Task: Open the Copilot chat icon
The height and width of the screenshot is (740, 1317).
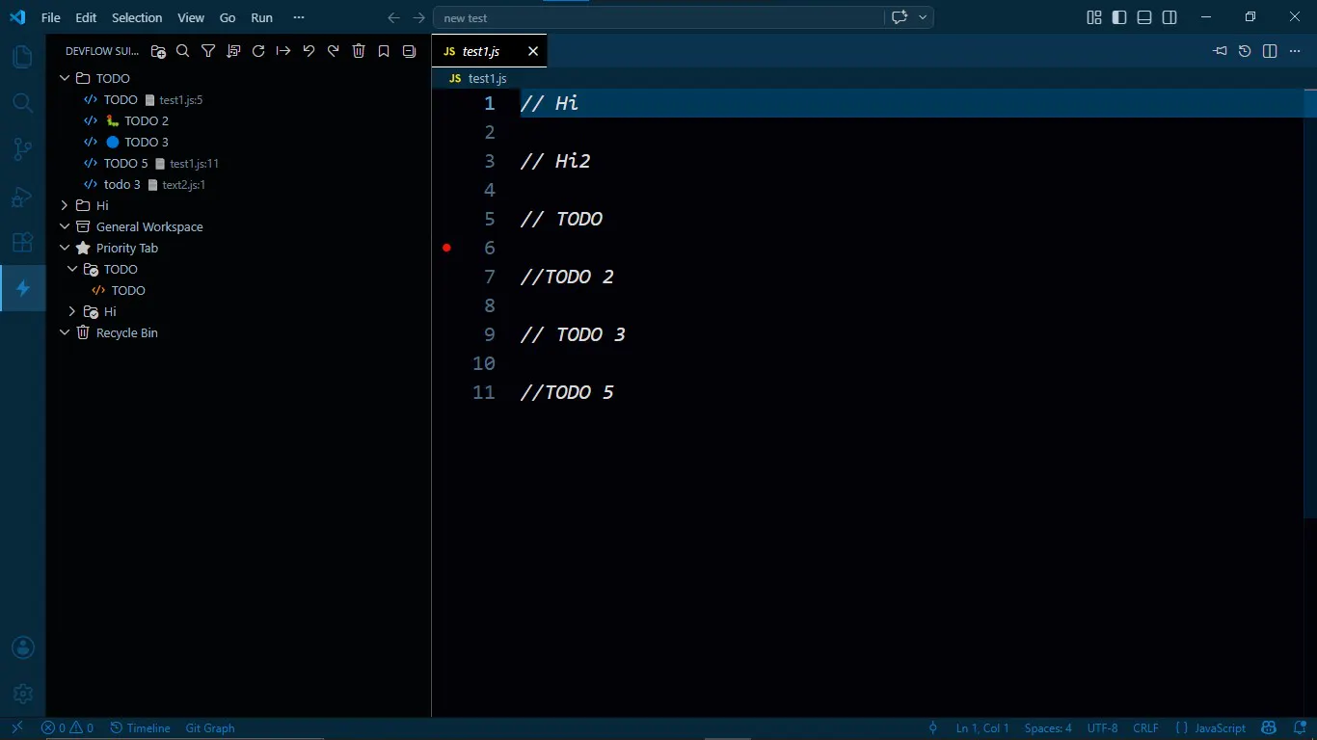Action: (x=900, y=17)
